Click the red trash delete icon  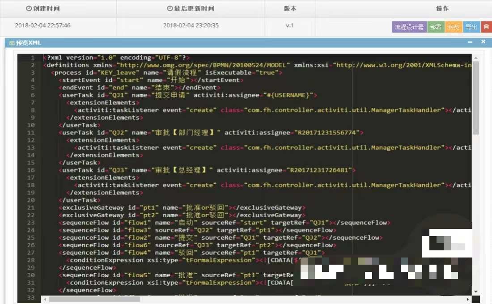tap(486, 27)
